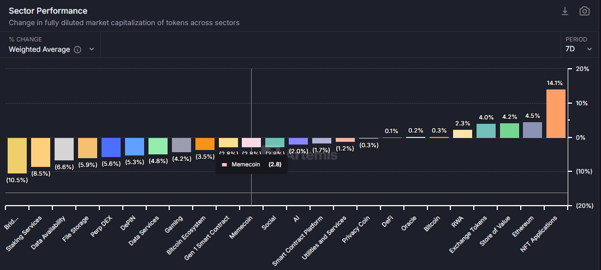Open the 7D period dropdown

point(579,49)
